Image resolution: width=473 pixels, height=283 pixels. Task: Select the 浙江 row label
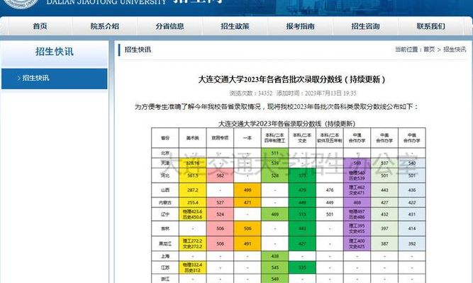coord(165,279)
